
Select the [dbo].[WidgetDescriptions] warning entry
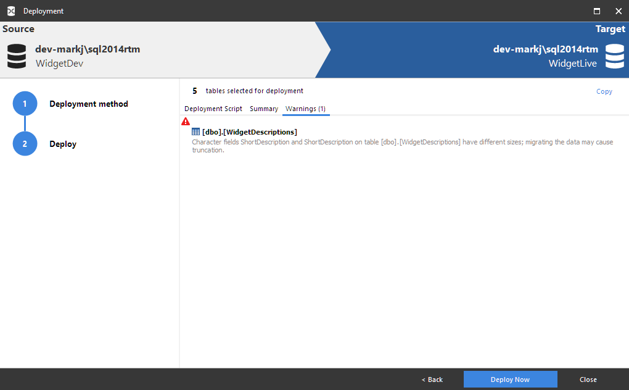click(x=250, y=132)
